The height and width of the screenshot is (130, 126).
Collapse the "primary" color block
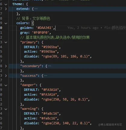(x=6, y=42)
